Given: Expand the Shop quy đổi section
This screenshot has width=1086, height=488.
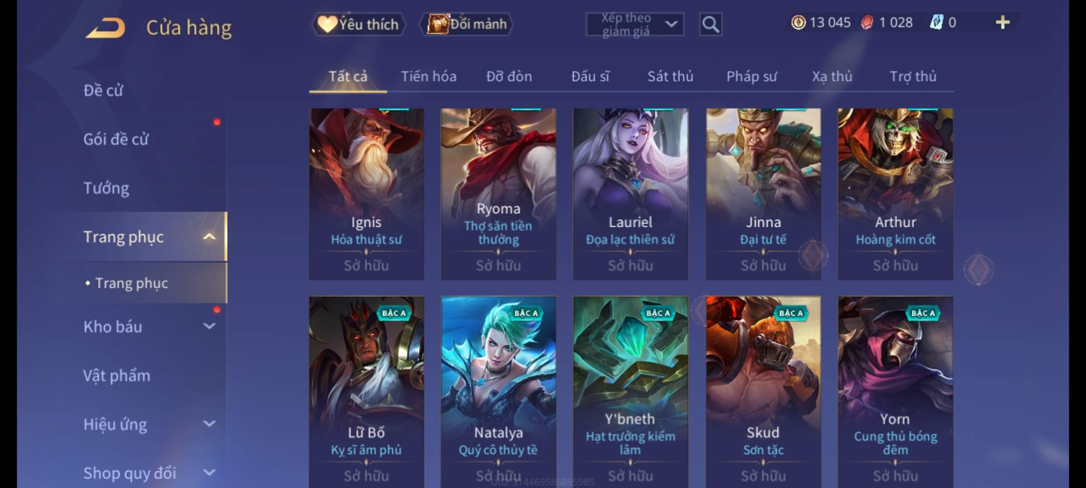Looking at the screenshot, I should coord(209,472).
